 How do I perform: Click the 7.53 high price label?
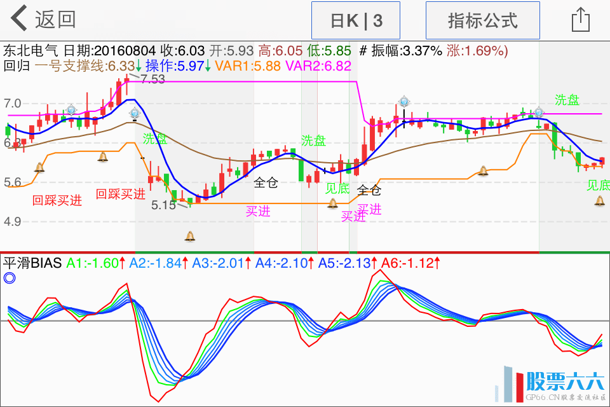[152, 79]
